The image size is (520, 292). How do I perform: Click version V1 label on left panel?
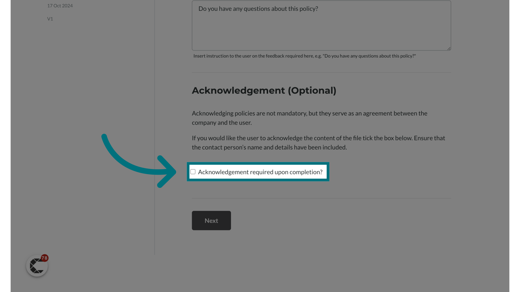coord(50,19)
